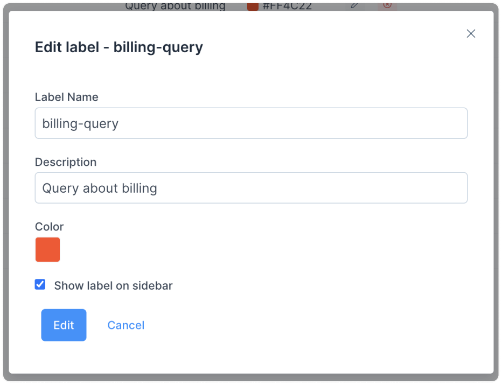Click the #FF4C22 hex code text
502x385 pixels.
287,6
